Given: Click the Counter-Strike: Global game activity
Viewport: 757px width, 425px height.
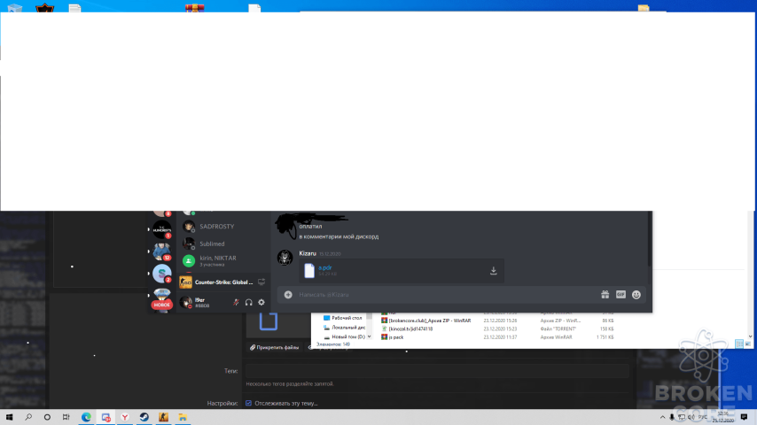Looking at the screenshot, I should point(223,282).
